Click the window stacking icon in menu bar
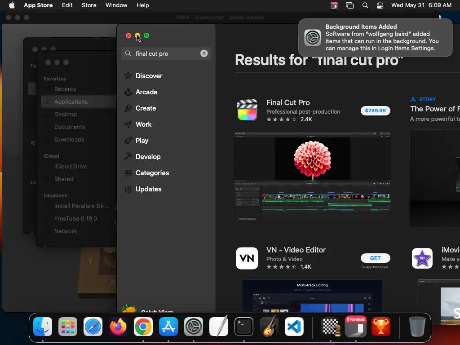The width and height of the screenshot is (460, 345). coord(349,5)
